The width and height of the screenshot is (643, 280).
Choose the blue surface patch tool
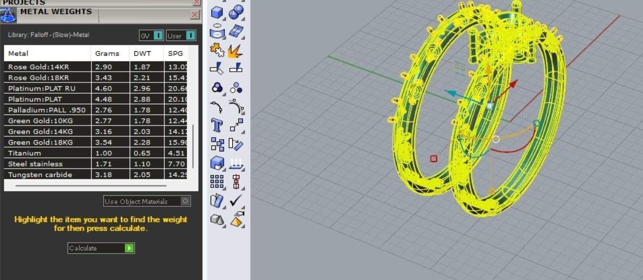tap(236, 31)
